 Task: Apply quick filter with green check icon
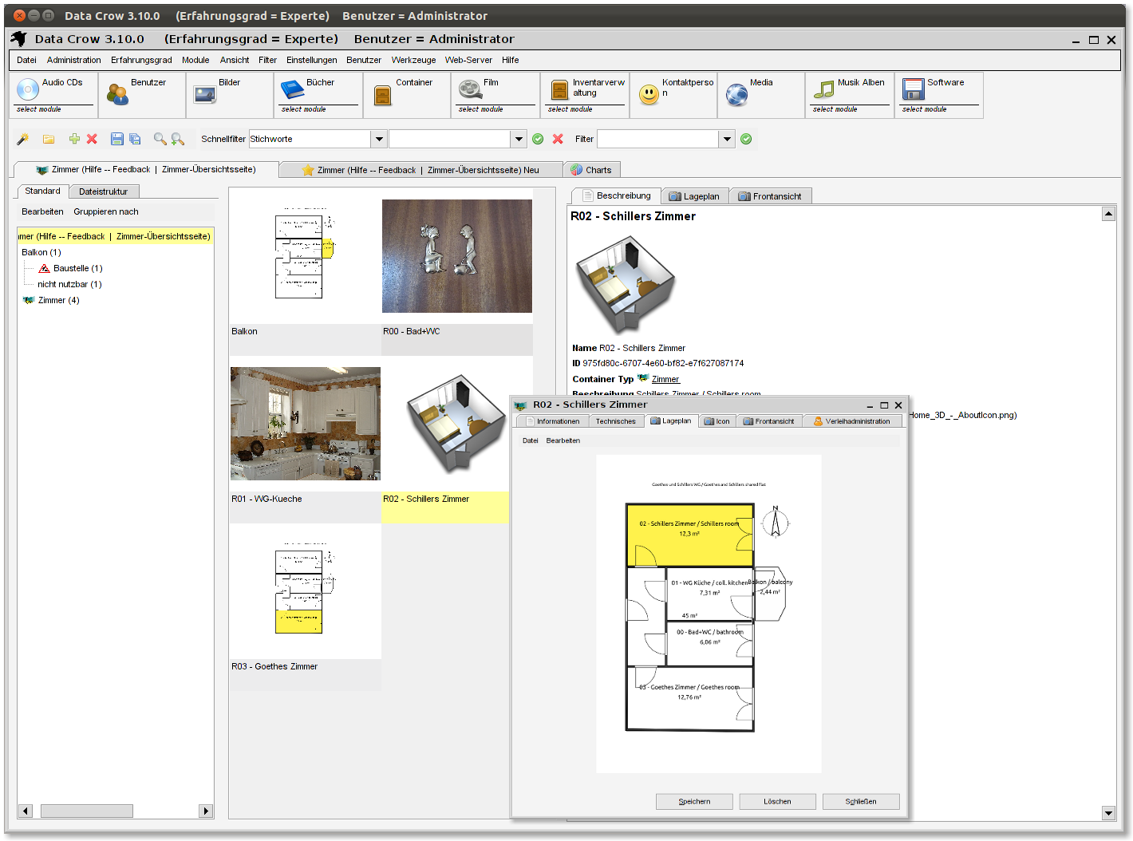538,139
